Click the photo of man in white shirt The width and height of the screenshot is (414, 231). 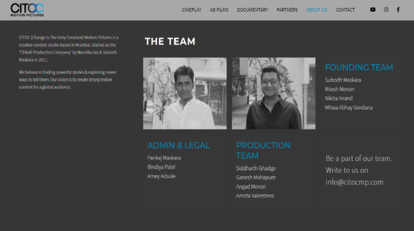tap(185, 93)
